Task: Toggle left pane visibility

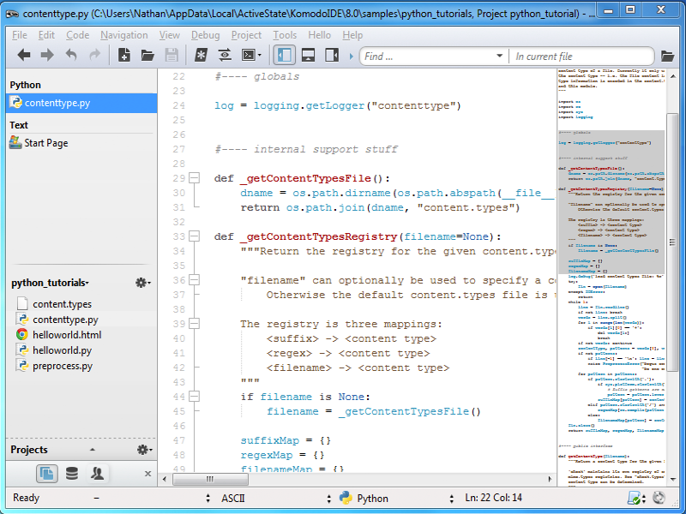Action: [x=284, y=56]
